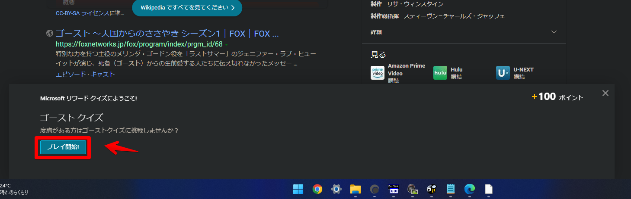The image size is (631, 199).
Task: Open ExifTool GUI from the taskbar
Action: pos(394,189)
